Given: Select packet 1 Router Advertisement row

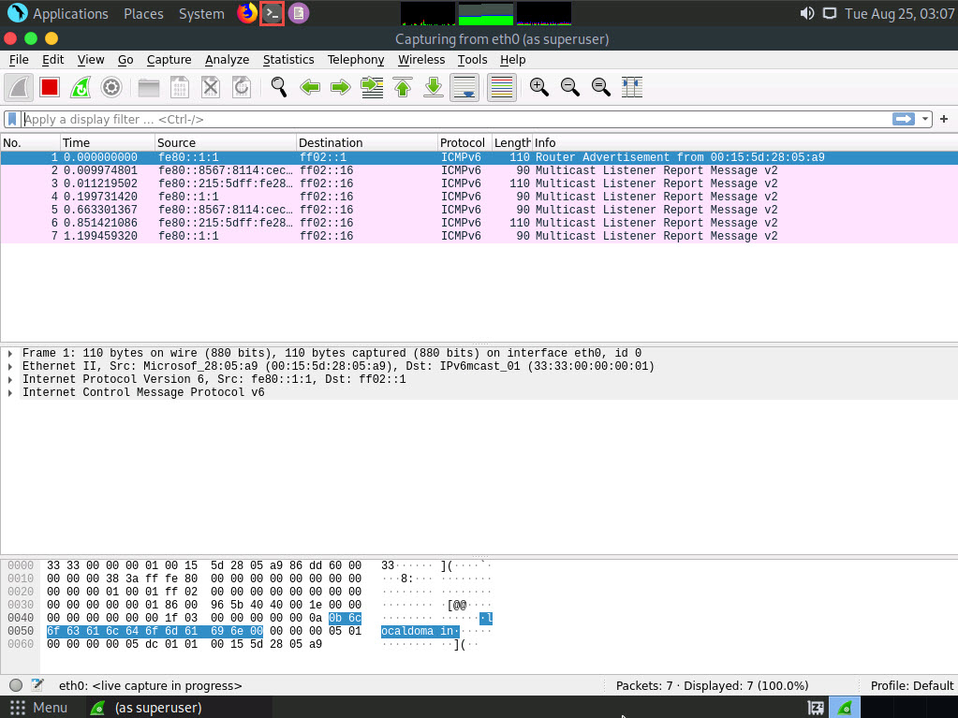Looking at the screenshot, I should 479,157.
